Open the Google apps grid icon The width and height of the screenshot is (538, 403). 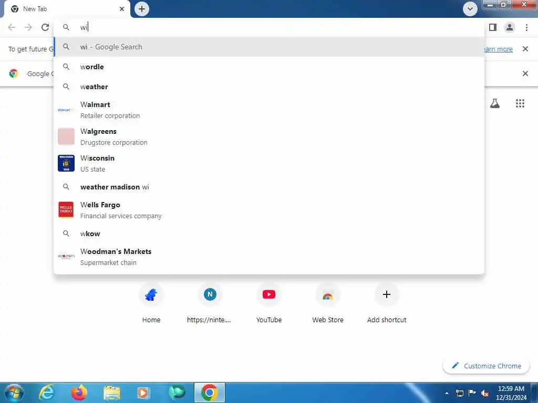(520, 103)
